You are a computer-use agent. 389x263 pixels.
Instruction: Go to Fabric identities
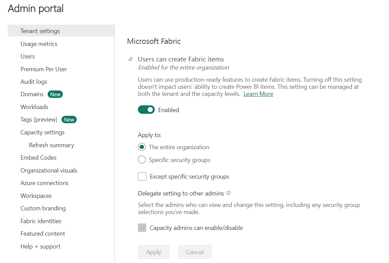tap(41, 221)
